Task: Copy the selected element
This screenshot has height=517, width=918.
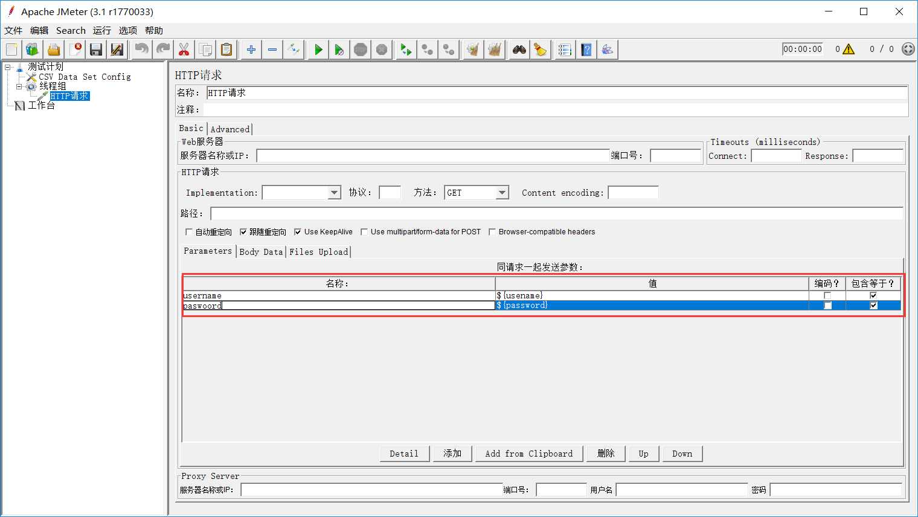Action: tap(205, 50)
